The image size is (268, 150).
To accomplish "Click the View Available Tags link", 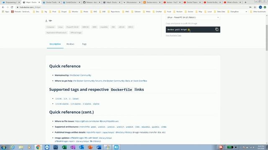I will [173, 35].
